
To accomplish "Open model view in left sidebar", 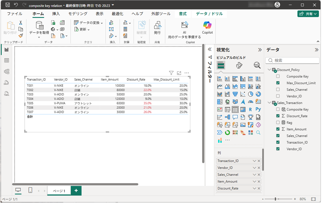I will [6, 72].
